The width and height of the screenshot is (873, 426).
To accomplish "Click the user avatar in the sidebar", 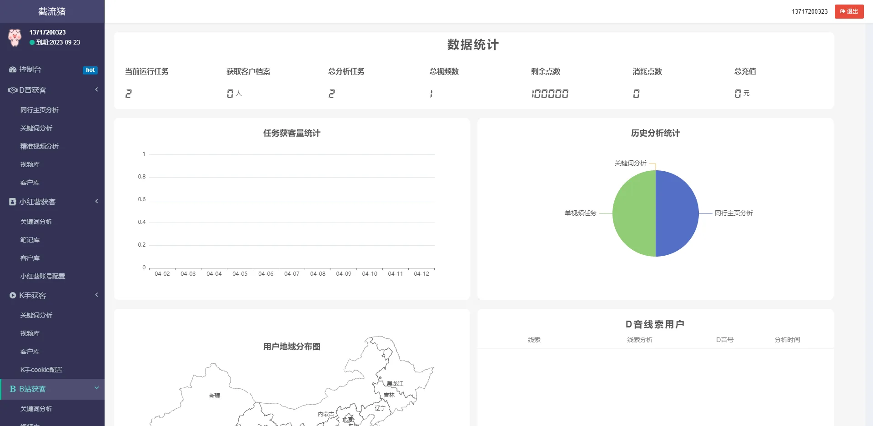I will click(x=14, y=38).
